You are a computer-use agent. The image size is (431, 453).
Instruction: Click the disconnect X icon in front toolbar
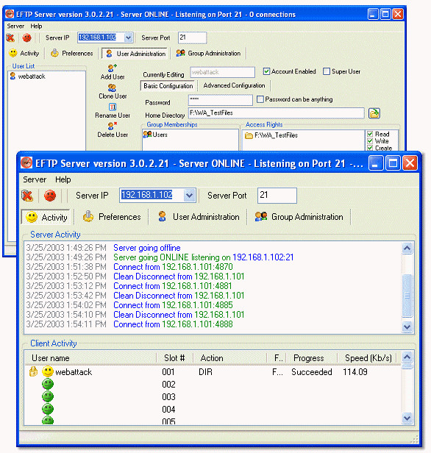[27, 196]
